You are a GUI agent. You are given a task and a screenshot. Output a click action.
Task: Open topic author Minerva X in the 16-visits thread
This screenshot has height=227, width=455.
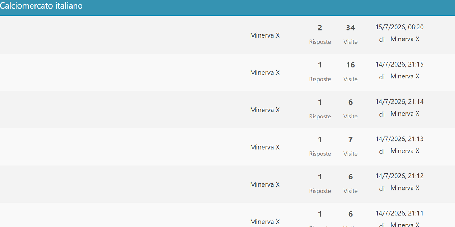pyautogui.click(x=265, y=73)
